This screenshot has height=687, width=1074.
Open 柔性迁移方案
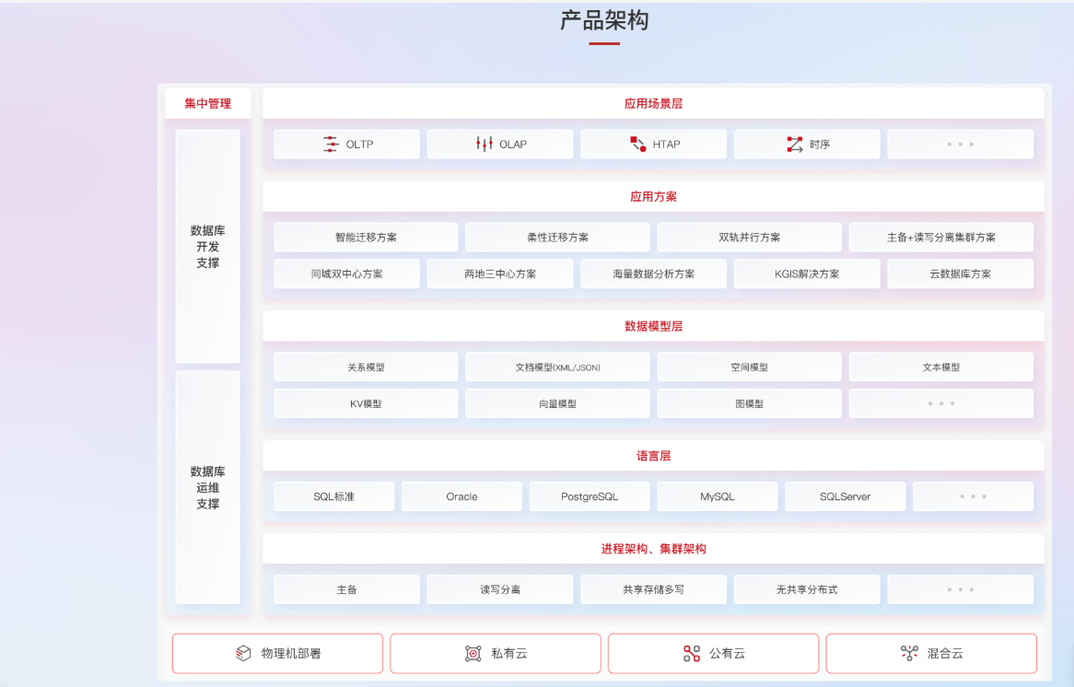point(557,237)
